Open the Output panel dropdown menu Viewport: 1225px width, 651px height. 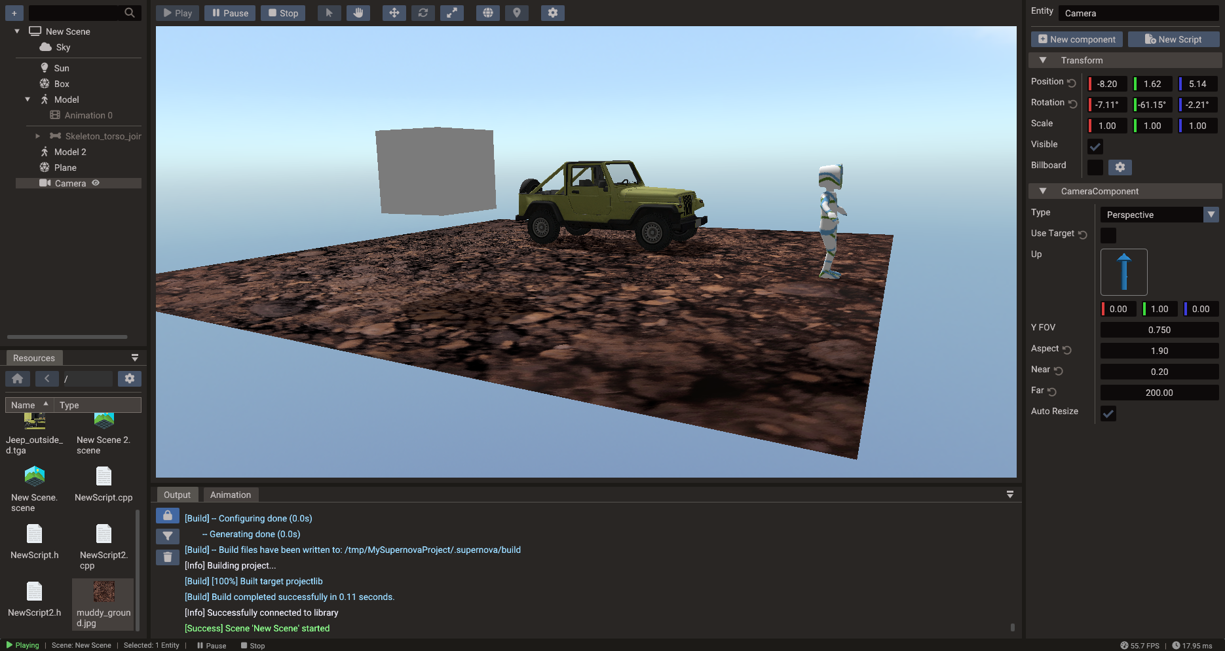click(x=1010, y=495)
